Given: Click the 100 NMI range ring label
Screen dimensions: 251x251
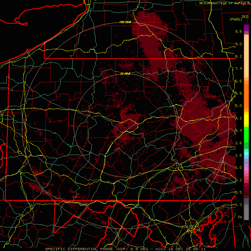Looking at the screenshot, I should (125, 22).
